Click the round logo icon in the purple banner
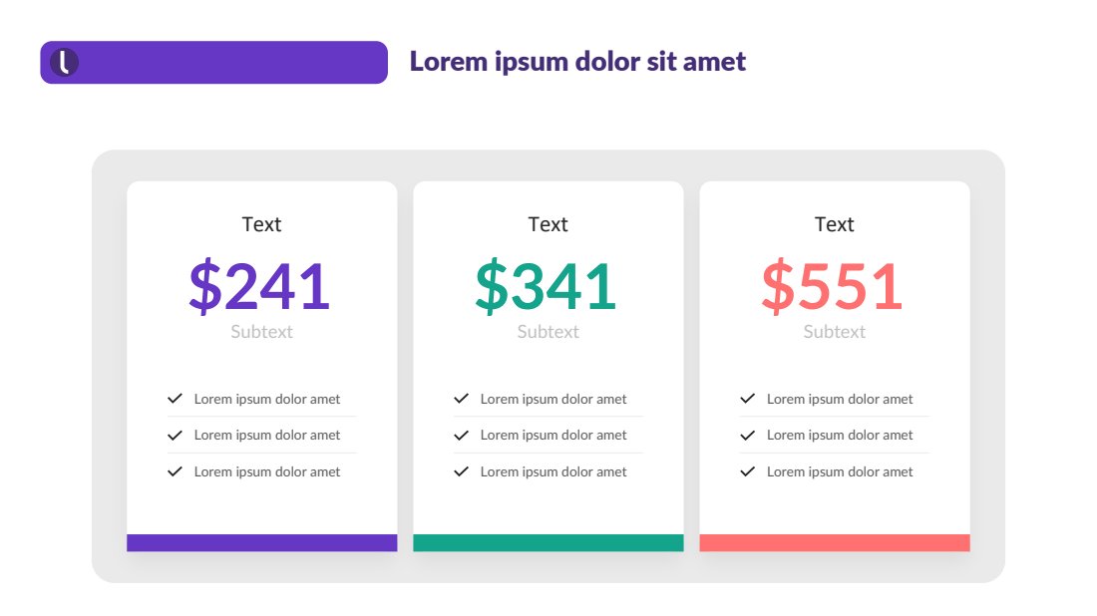 65,62
